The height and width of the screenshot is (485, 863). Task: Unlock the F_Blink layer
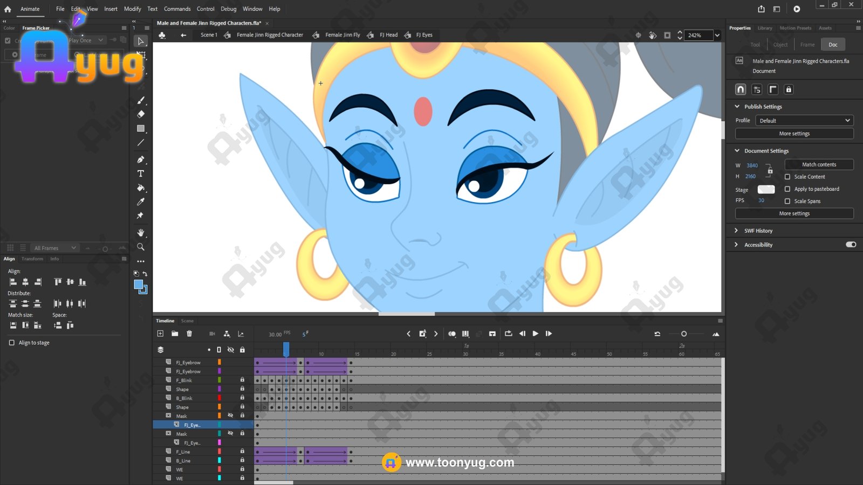tap(242, 380)
